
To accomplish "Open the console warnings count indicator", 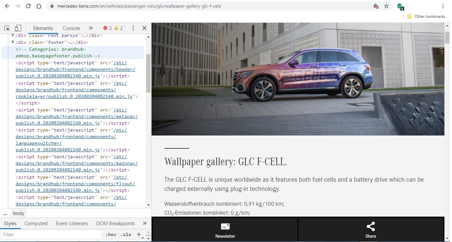I will click(x=118, y=28).
